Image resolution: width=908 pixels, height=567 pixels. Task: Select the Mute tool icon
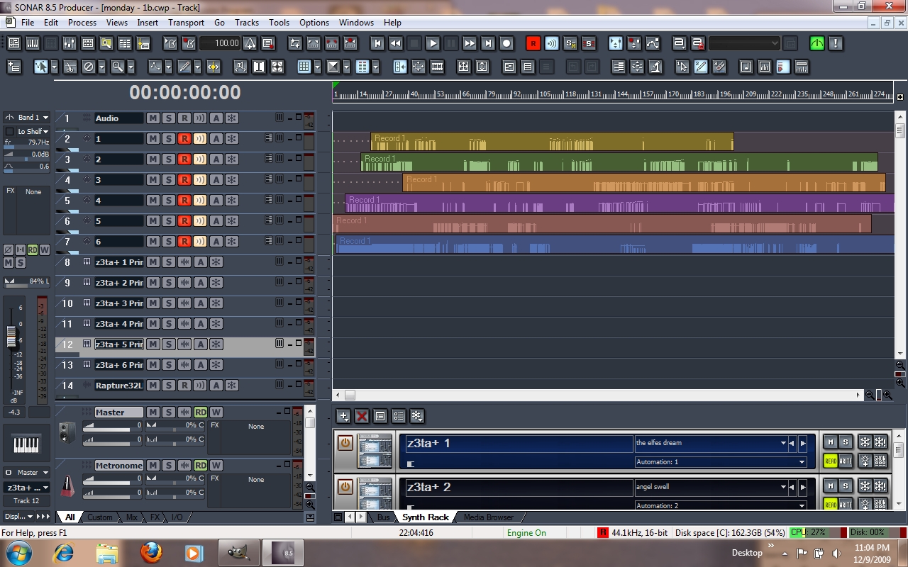(x=89, y=67)
